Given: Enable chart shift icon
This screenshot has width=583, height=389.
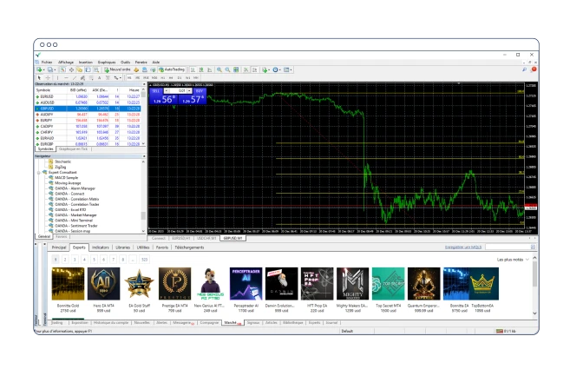Looking at the screenshot, I should coord(255,69).
